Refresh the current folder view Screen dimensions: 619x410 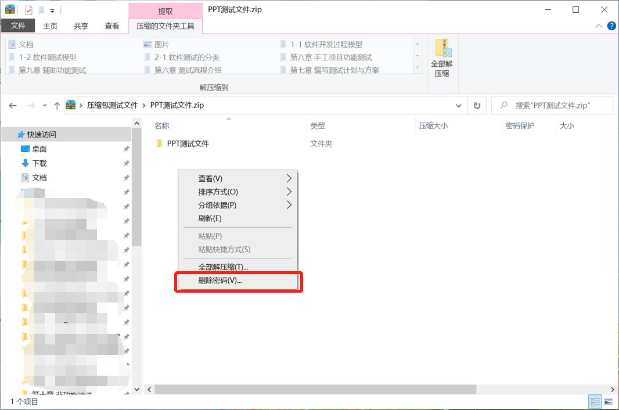[x=477, y=106]
